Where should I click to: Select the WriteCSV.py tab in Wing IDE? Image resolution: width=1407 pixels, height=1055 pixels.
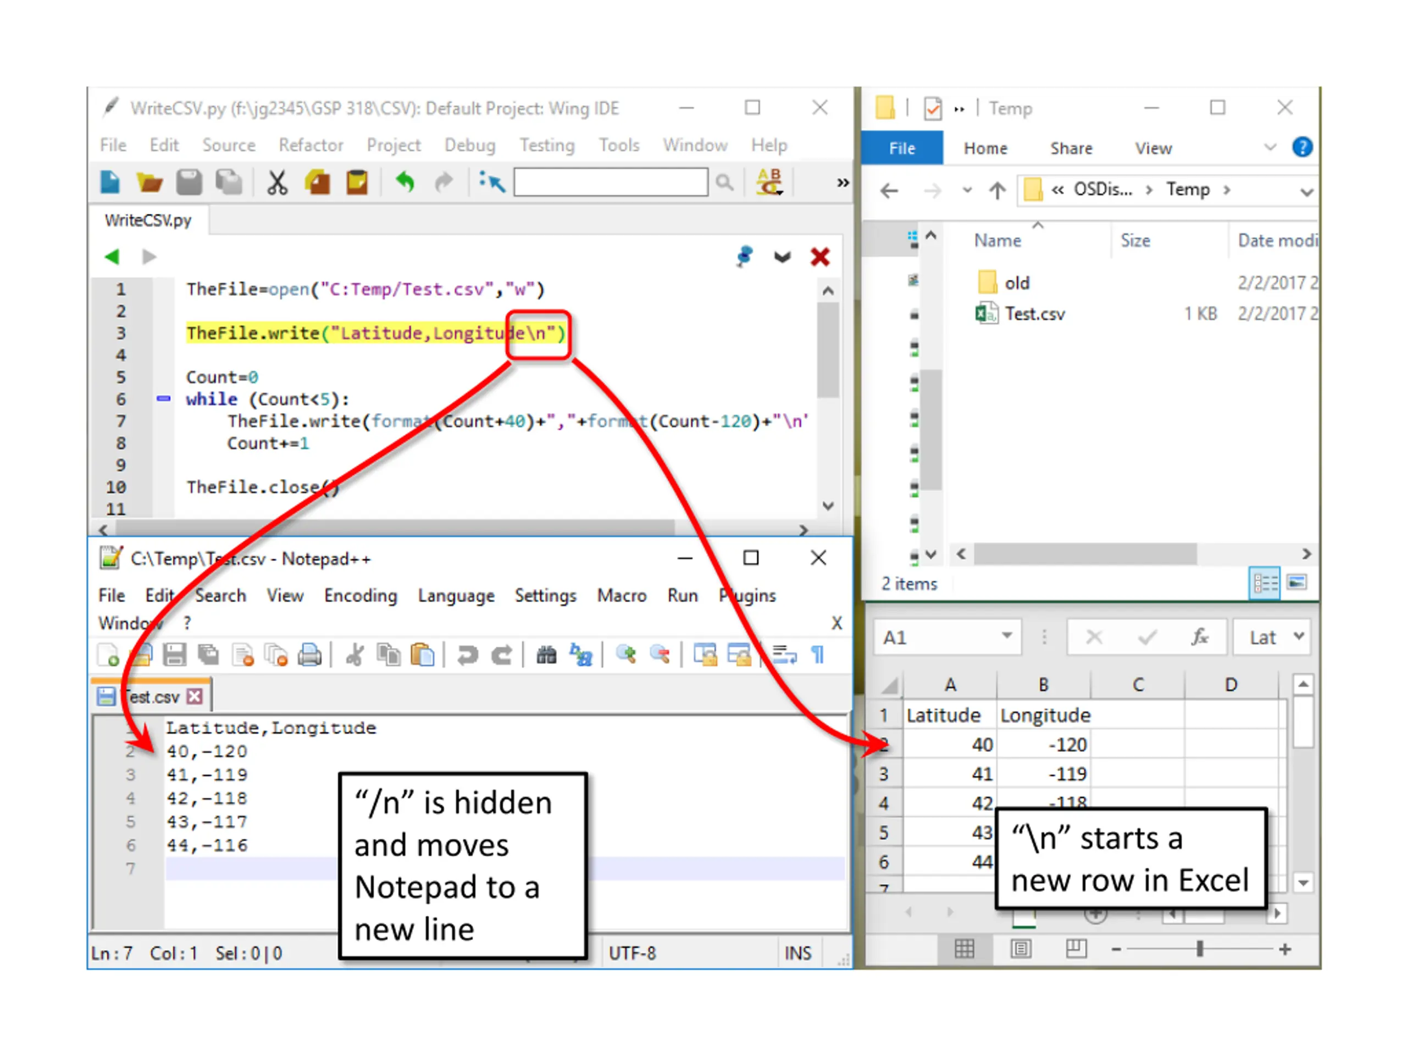tap(148, 221)
